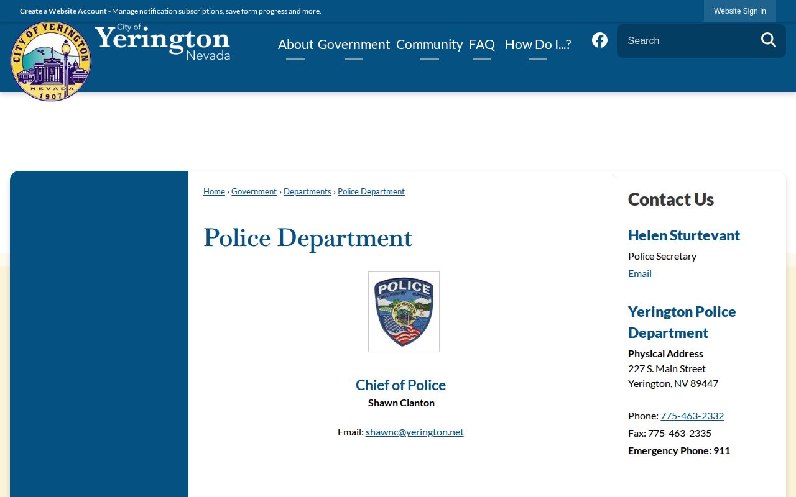Screen dimensions: 796x497
Task: Click the City of Yerington seal logo
Action: [x=51, y=61]
